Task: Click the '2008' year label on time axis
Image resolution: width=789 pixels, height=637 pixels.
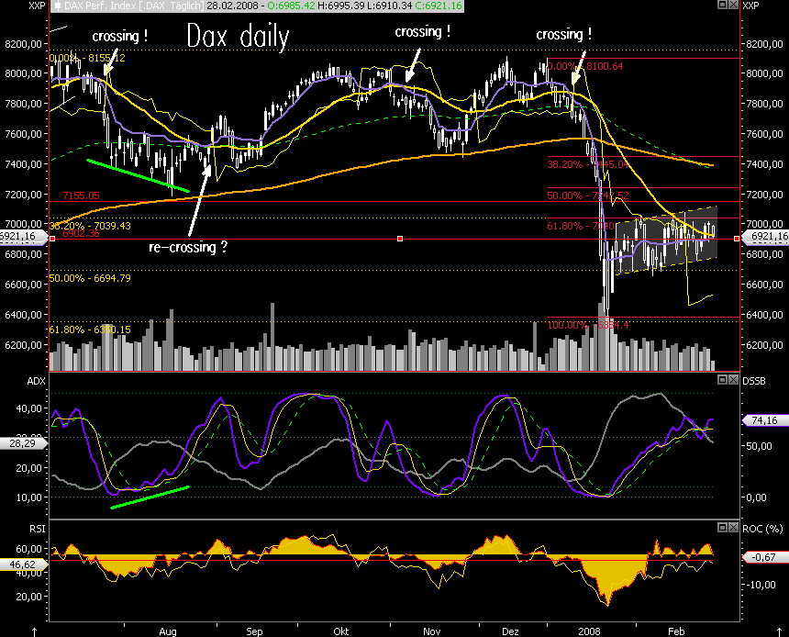Action: [x=589, y=631]
